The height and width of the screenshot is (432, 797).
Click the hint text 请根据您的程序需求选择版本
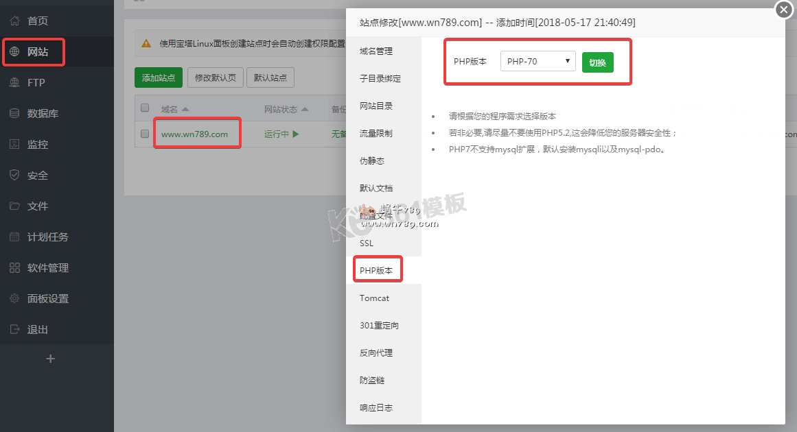click(x=503, y=117)
